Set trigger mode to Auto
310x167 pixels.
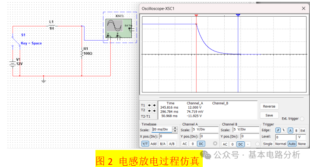pyautogui.click(x=292, y=144)
